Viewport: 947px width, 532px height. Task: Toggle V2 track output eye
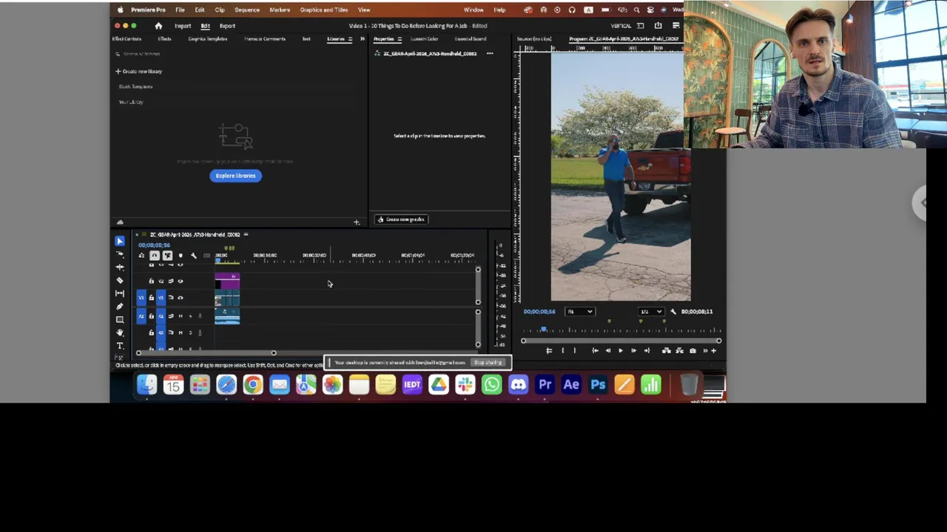pos(180,281)
